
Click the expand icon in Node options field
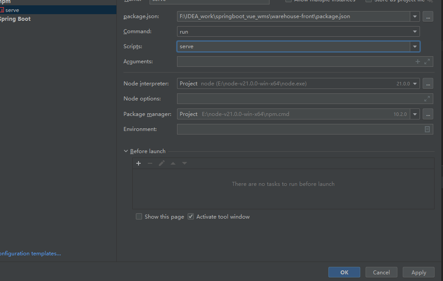(427, 99)
